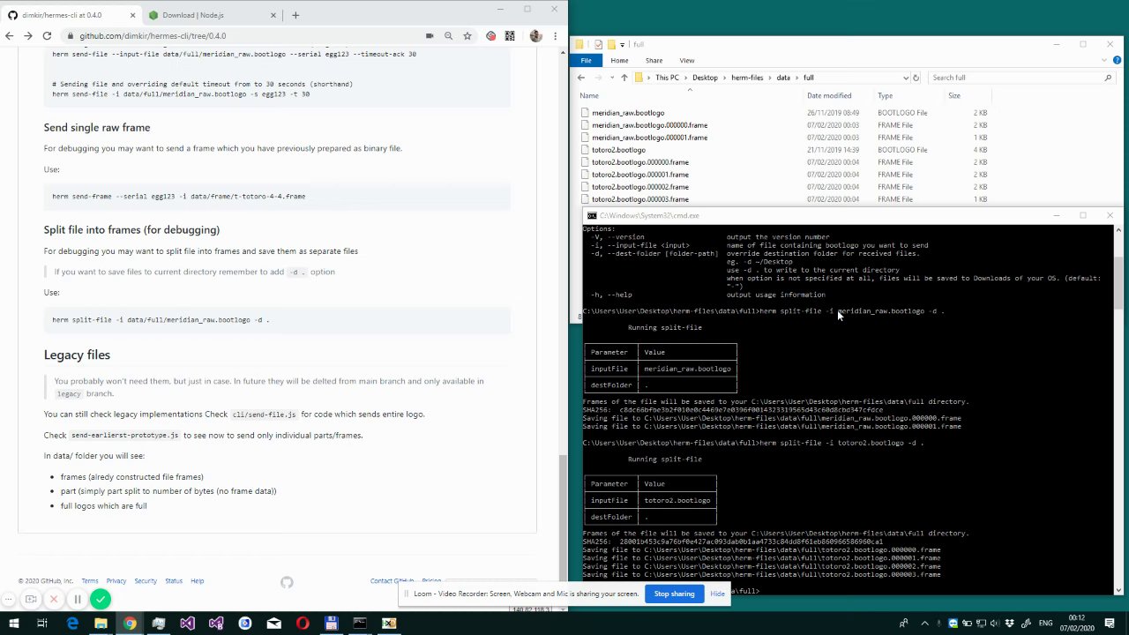Select the meridian_raw.bootlogo file

pyautogui.click(x=628, y=113)
